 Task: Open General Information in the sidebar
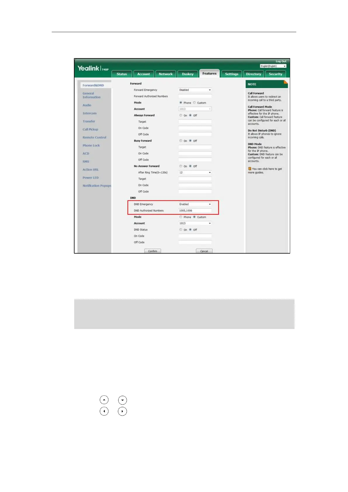(91, 95)
